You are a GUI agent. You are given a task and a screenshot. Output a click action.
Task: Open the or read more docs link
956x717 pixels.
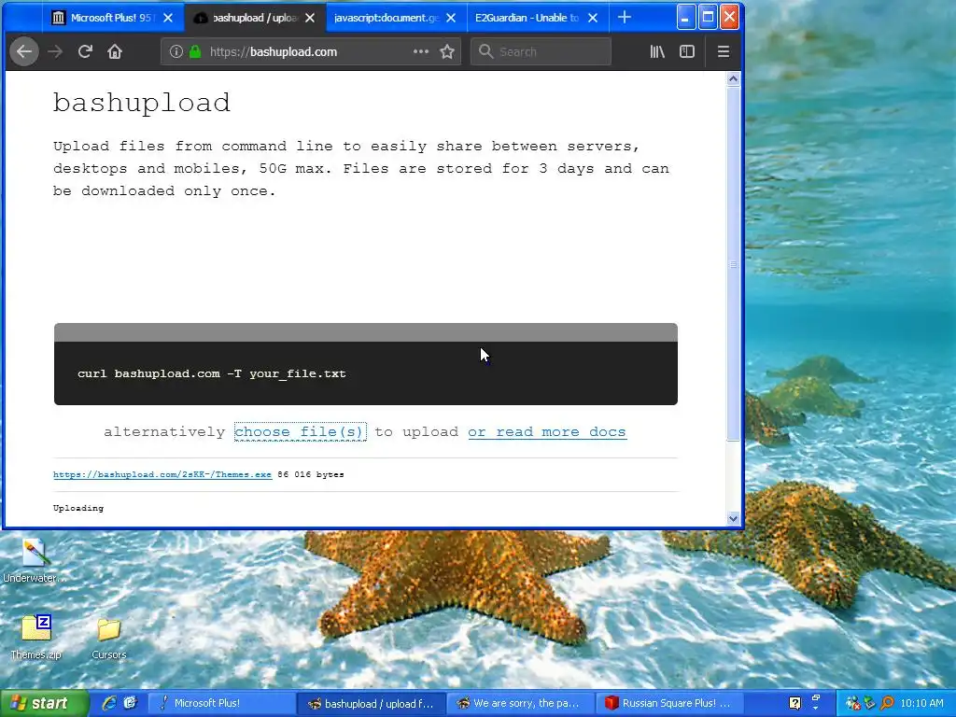tap(547, 431)
